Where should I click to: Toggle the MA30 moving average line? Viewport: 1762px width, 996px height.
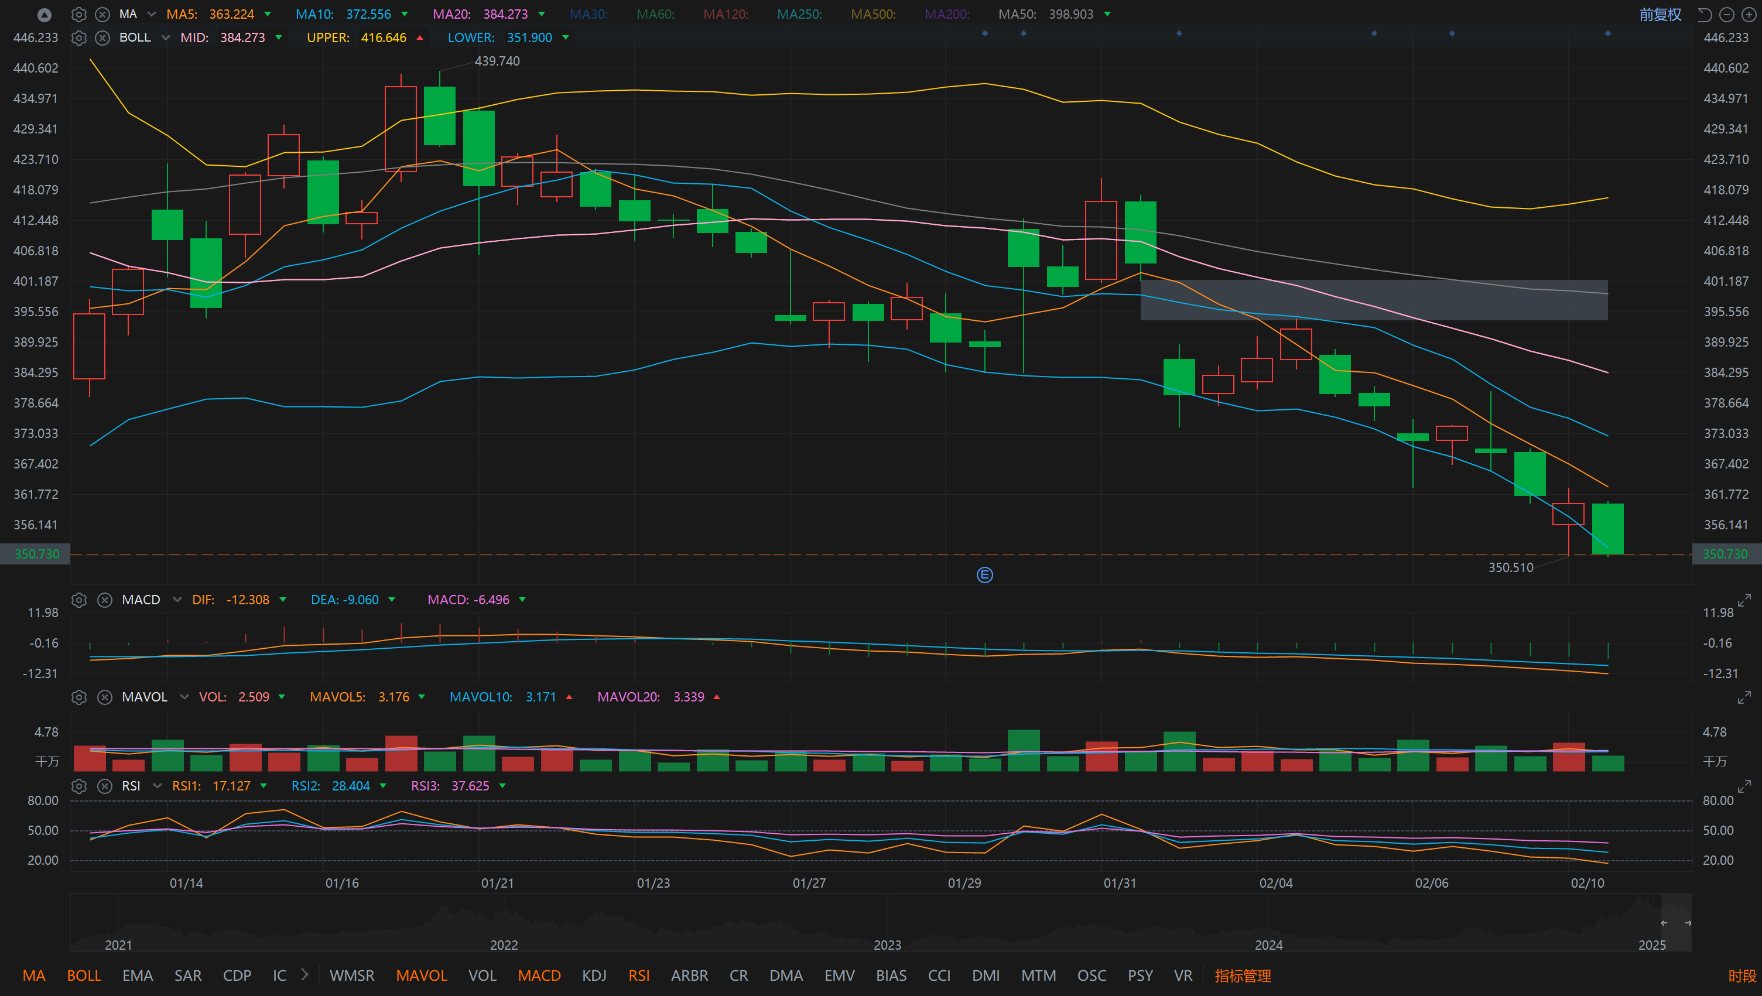pos(589,15)
